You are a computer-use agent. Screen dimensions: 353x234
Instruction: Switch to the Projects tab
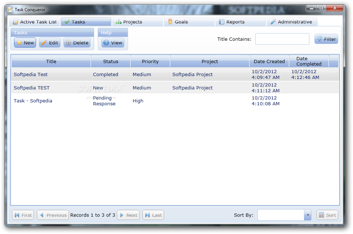pyautogui.click(x=137, y=22)
